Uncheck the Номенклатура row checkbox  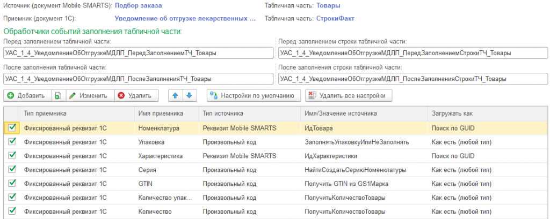tap(12, 128)
